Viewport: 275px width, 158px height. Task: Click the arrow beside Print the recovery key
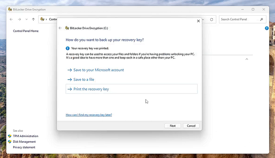(x=70, y=89)
